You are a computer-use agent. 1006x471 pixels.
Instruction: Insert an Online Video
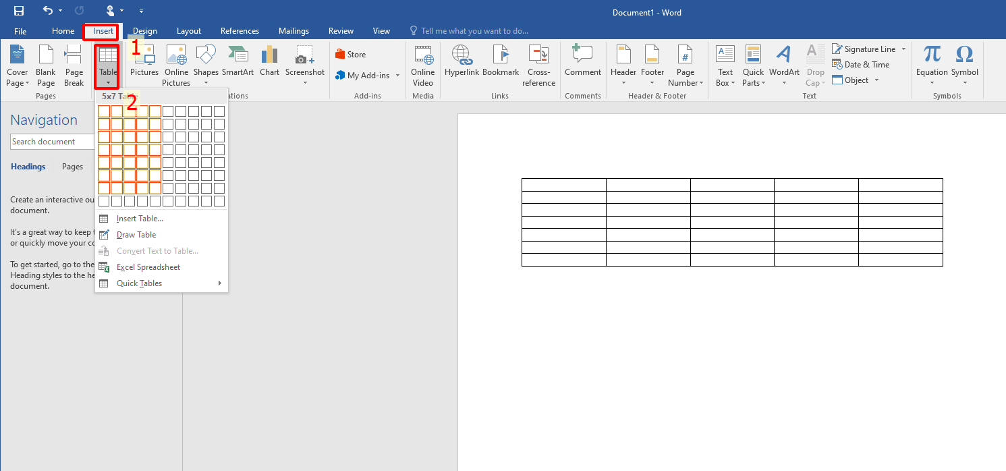pyautogui.click(x=423, y=65)
